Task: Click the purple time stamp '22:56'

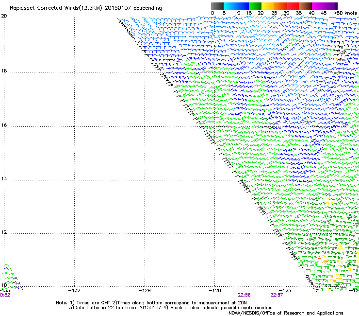Action: click(x=244, y=295)
